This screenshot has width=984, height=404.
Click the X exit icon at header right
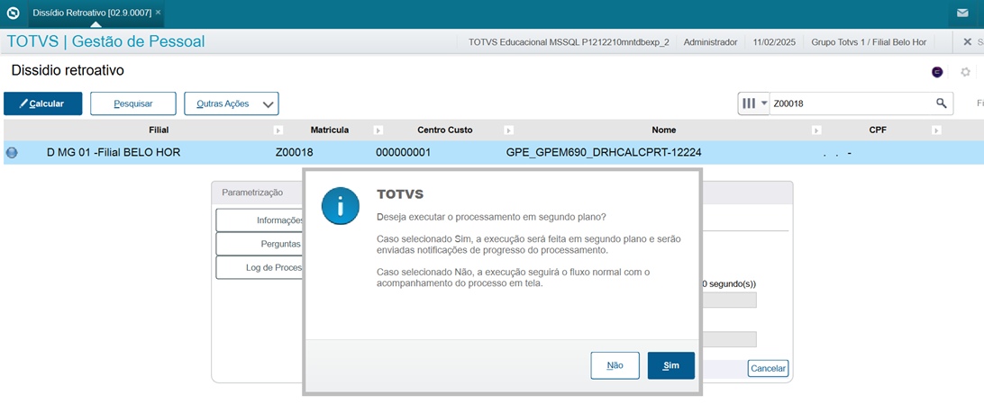pyautogui.click(x=967, y=42)
